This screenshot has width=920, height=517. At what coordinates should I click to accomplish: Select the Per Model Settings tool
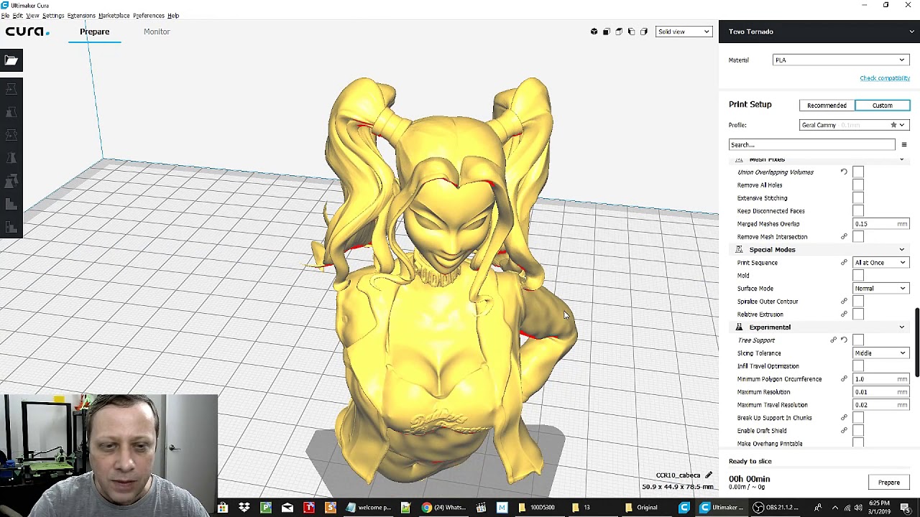point(11,181)
